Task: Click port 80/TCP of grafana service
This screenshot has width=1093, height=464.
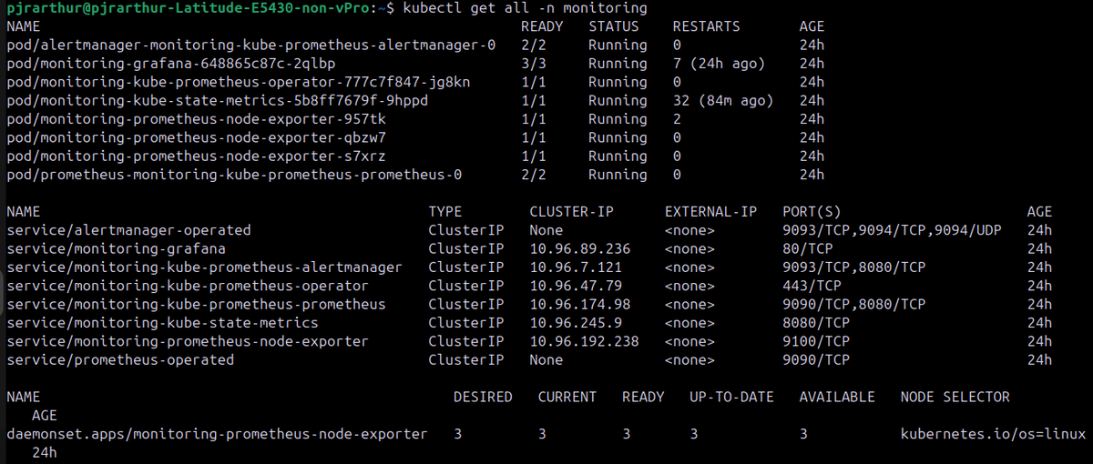Action: [x=808, y=248]
